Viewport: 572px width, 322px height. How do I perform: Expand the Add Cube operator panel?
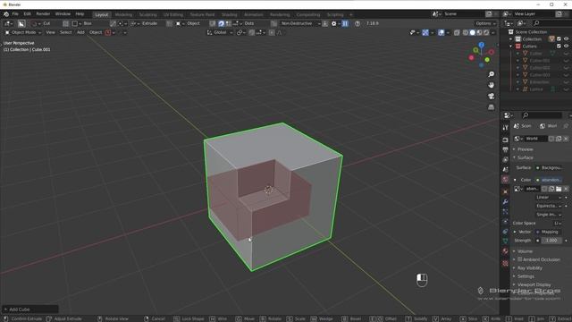pyautogui.click(x=29, y=309)
